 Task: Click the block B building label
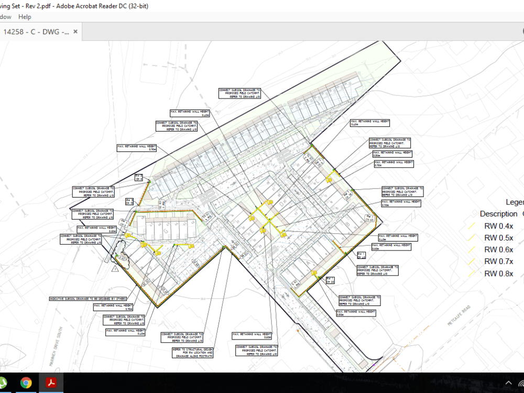[347, 225]
